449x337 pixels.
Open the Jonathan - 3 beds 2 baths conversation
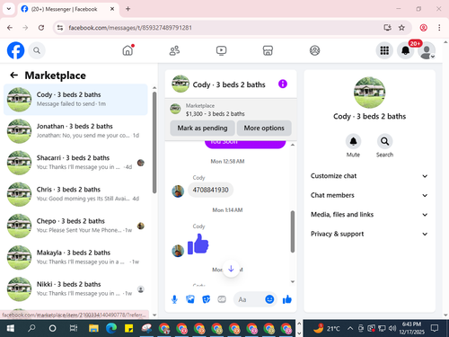[x=75, y=131]
